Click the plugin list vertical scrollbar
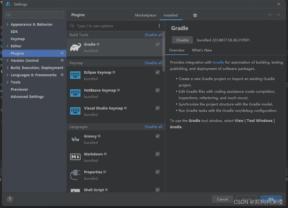 [x=163, y=51]
